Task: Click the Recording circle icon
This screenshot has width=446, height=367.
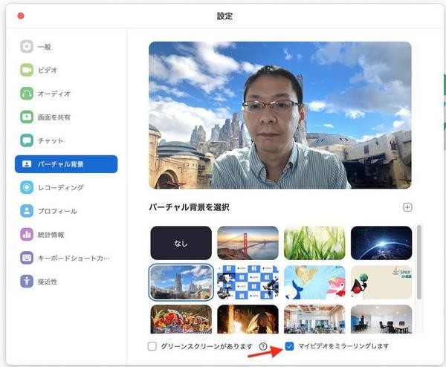Action: pyautogui.click(x=27, y=187)
